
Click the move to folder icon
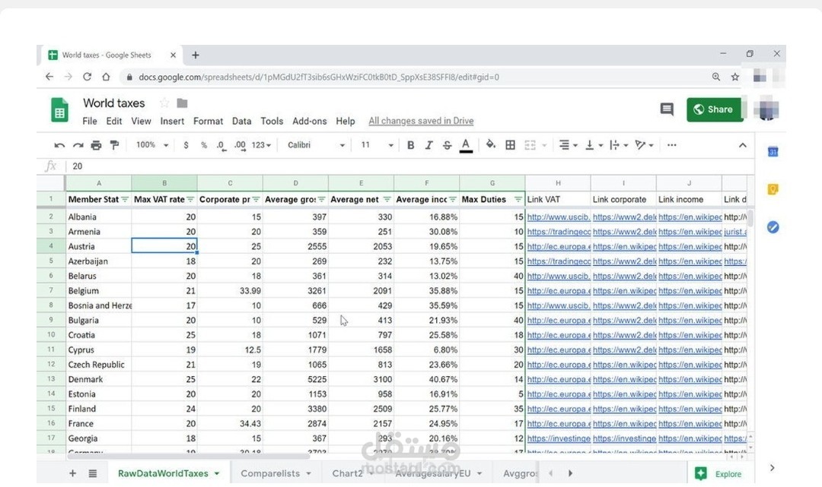click(182, 103)
